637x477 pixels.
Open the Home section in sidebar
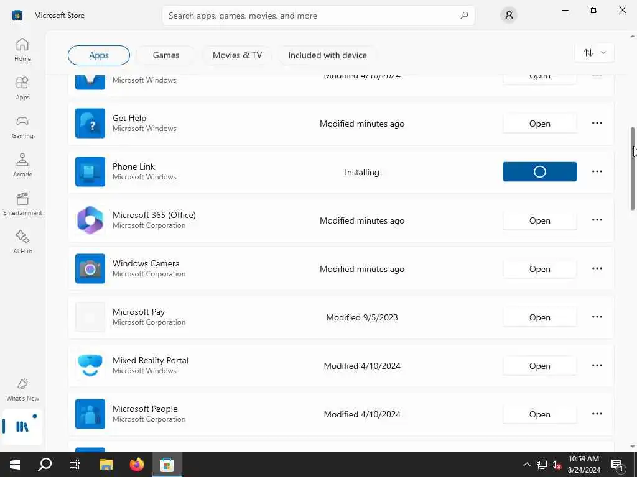click(x=22, y=50)
